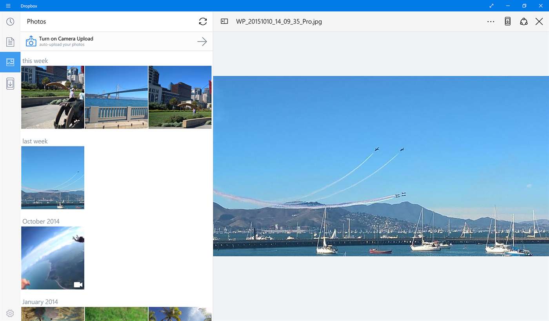Click the video badge on the skydiving thumbnail

pyautogui.click(x=78, y=284)
